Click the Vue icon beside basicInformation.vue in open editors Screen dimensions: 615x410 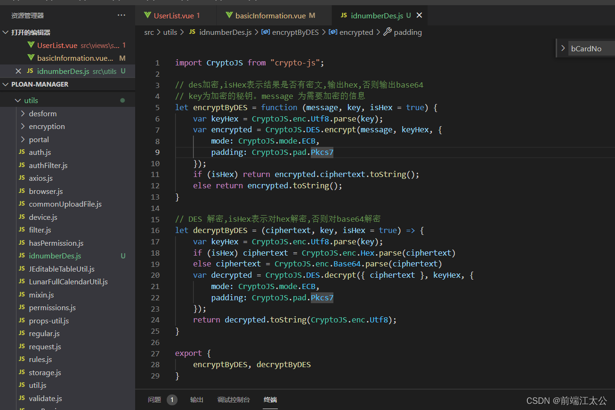(x=31, y=58)
